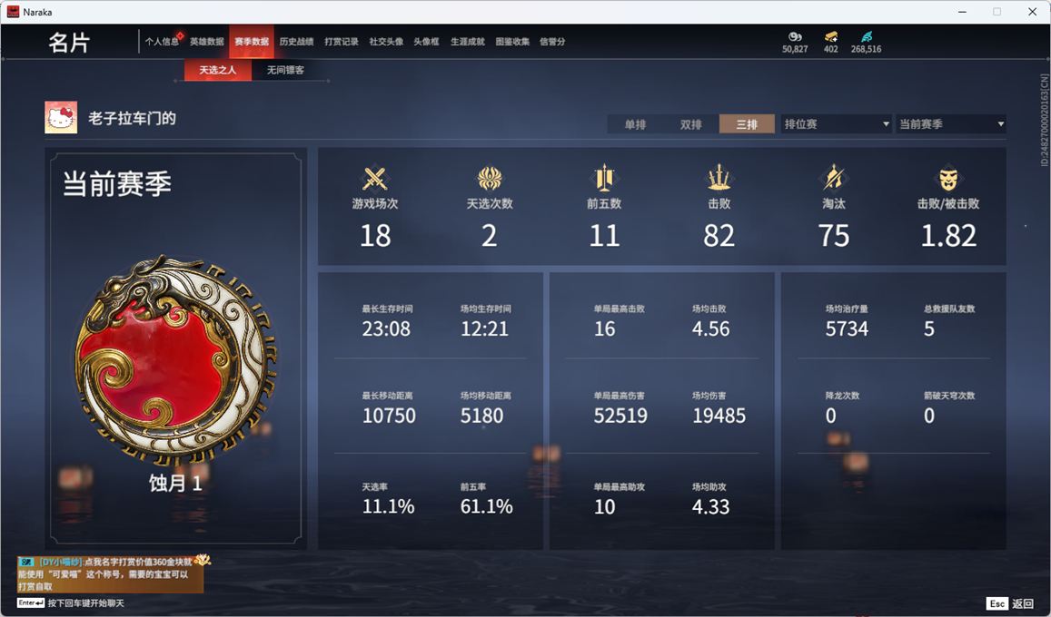Select the 双排 duo mode toggle
This screenshot has height=617, width=1051.
pyautogui.click(x=690, y=124)
